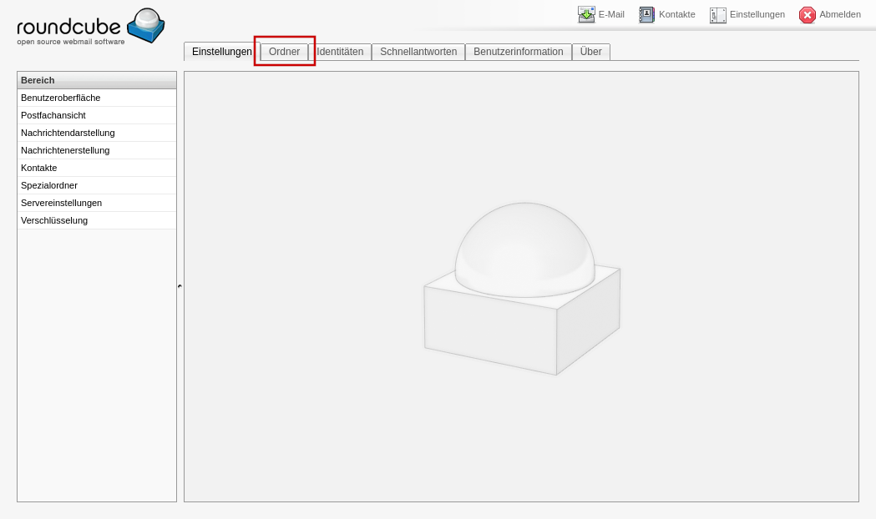
Task: Select the Schnellantworten tab
Action: click(418, 52)
